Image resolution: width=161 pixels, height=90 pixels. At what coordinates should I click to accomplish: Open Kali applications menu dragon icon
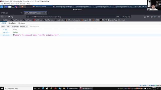(2, 7)
